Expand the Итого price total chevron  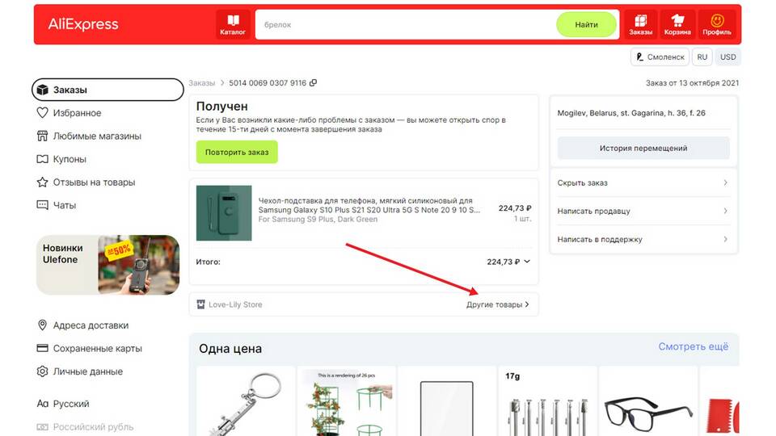527,262
